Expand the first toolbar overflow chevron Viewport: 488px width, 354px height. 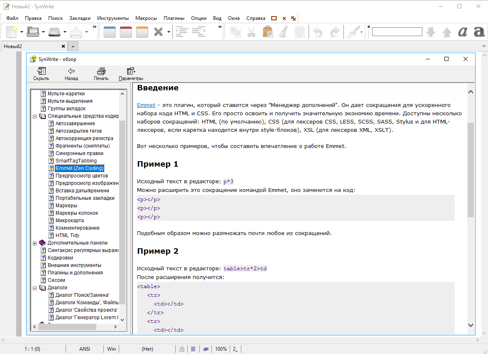95,27
